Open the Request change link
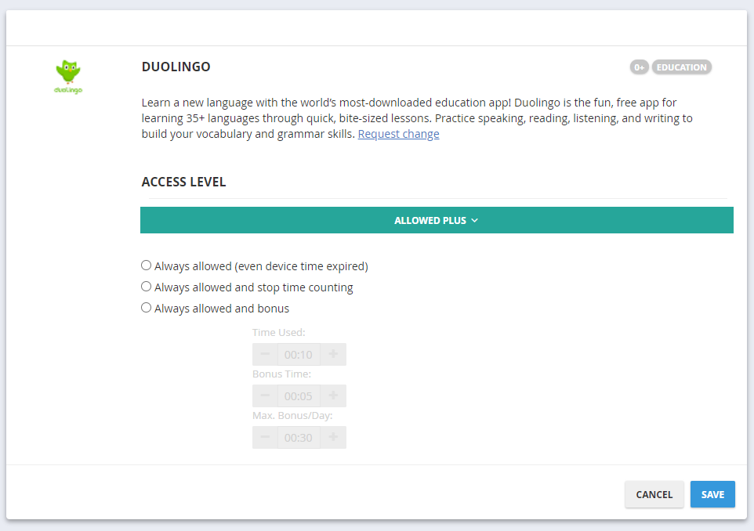 [398, 133]
